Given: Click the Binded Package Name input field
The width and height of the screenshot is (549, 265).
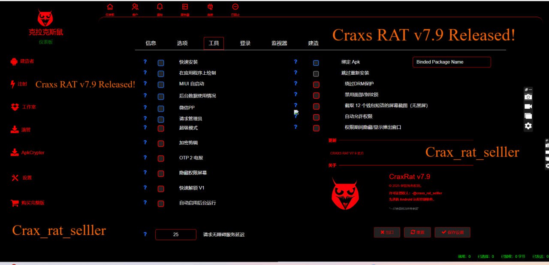Looking at the screenshot, I should click(x=451, y=62).
